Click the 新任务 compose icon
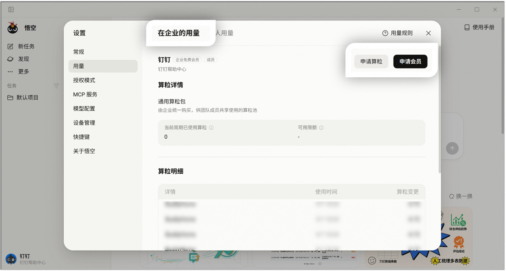 coord(11,47)
